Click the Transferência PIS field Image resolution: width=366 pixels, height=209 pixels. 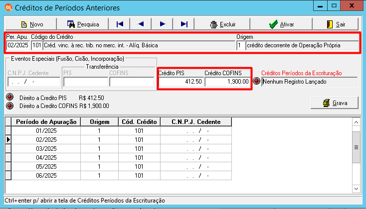pos(86,82)
